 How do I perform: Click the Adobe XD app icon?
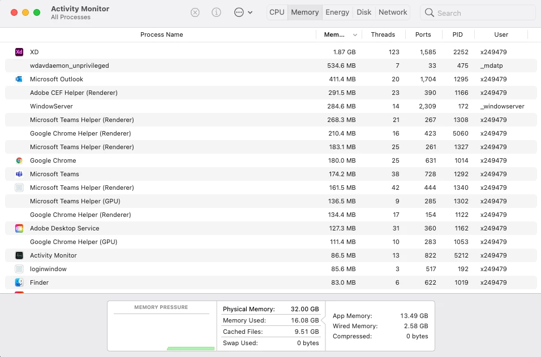pyautogui.click(x=19, y=52)
